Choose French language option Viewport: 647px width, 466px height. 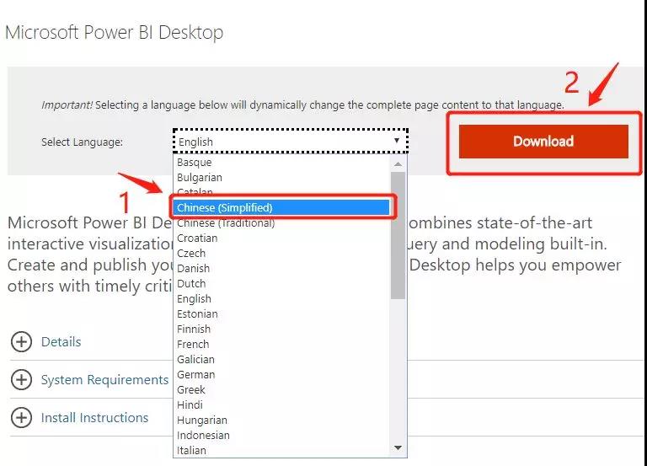pyautogui.click(x=282, y=345)
